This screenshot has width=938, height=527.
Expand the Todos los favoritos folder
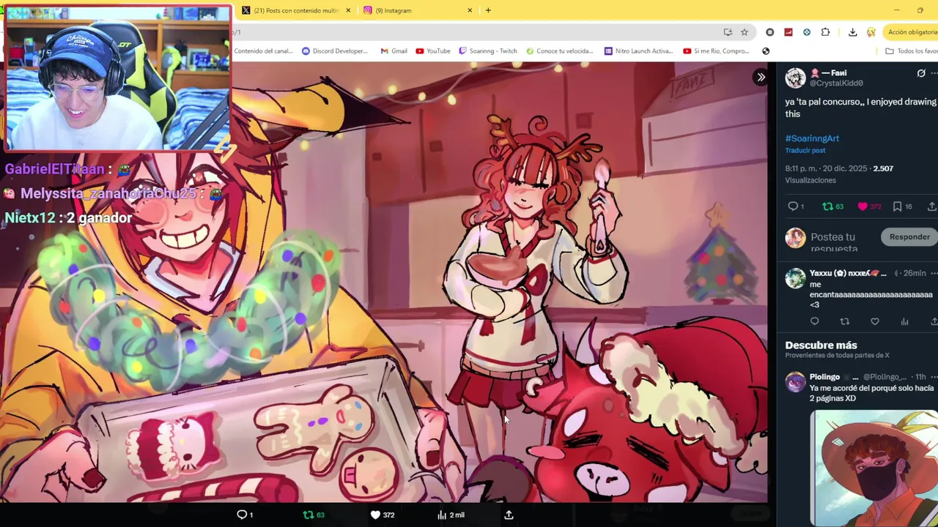(x=911, y=51)
